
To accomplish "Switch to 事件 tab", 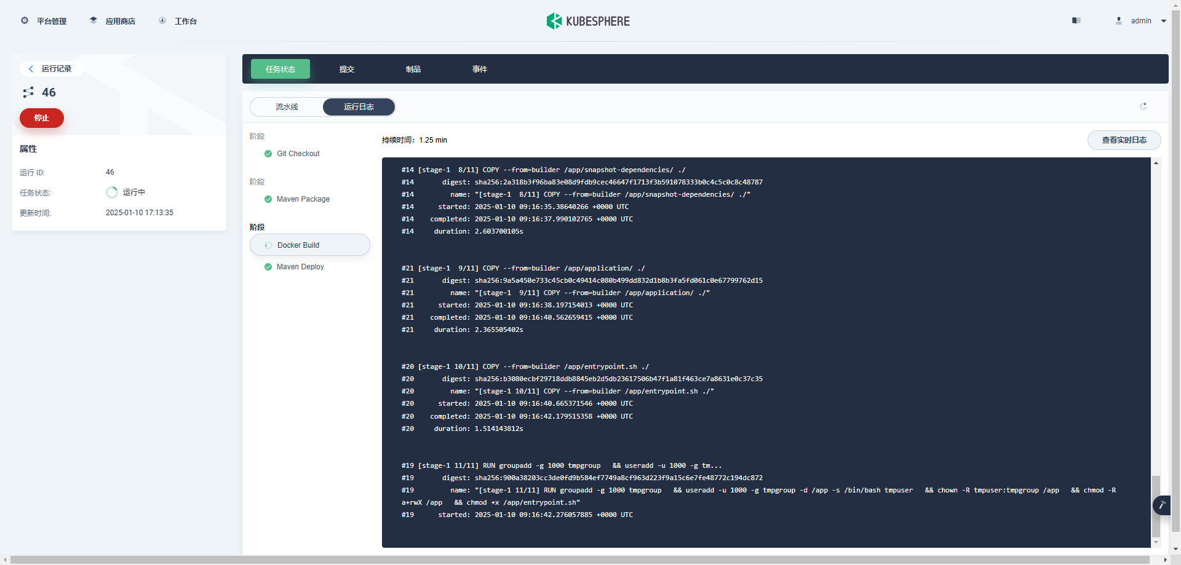I will coord(480,69).
